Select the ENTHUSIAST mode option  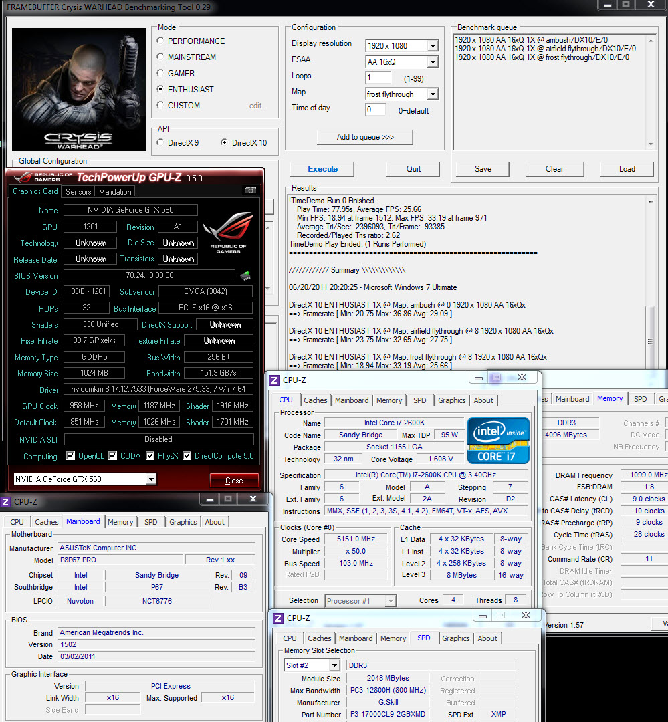[x=160, y=89]
